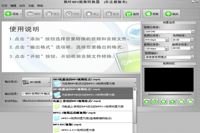Open the fengyesoft website link
The image size is (200, 133).
[x=37, y=101]
